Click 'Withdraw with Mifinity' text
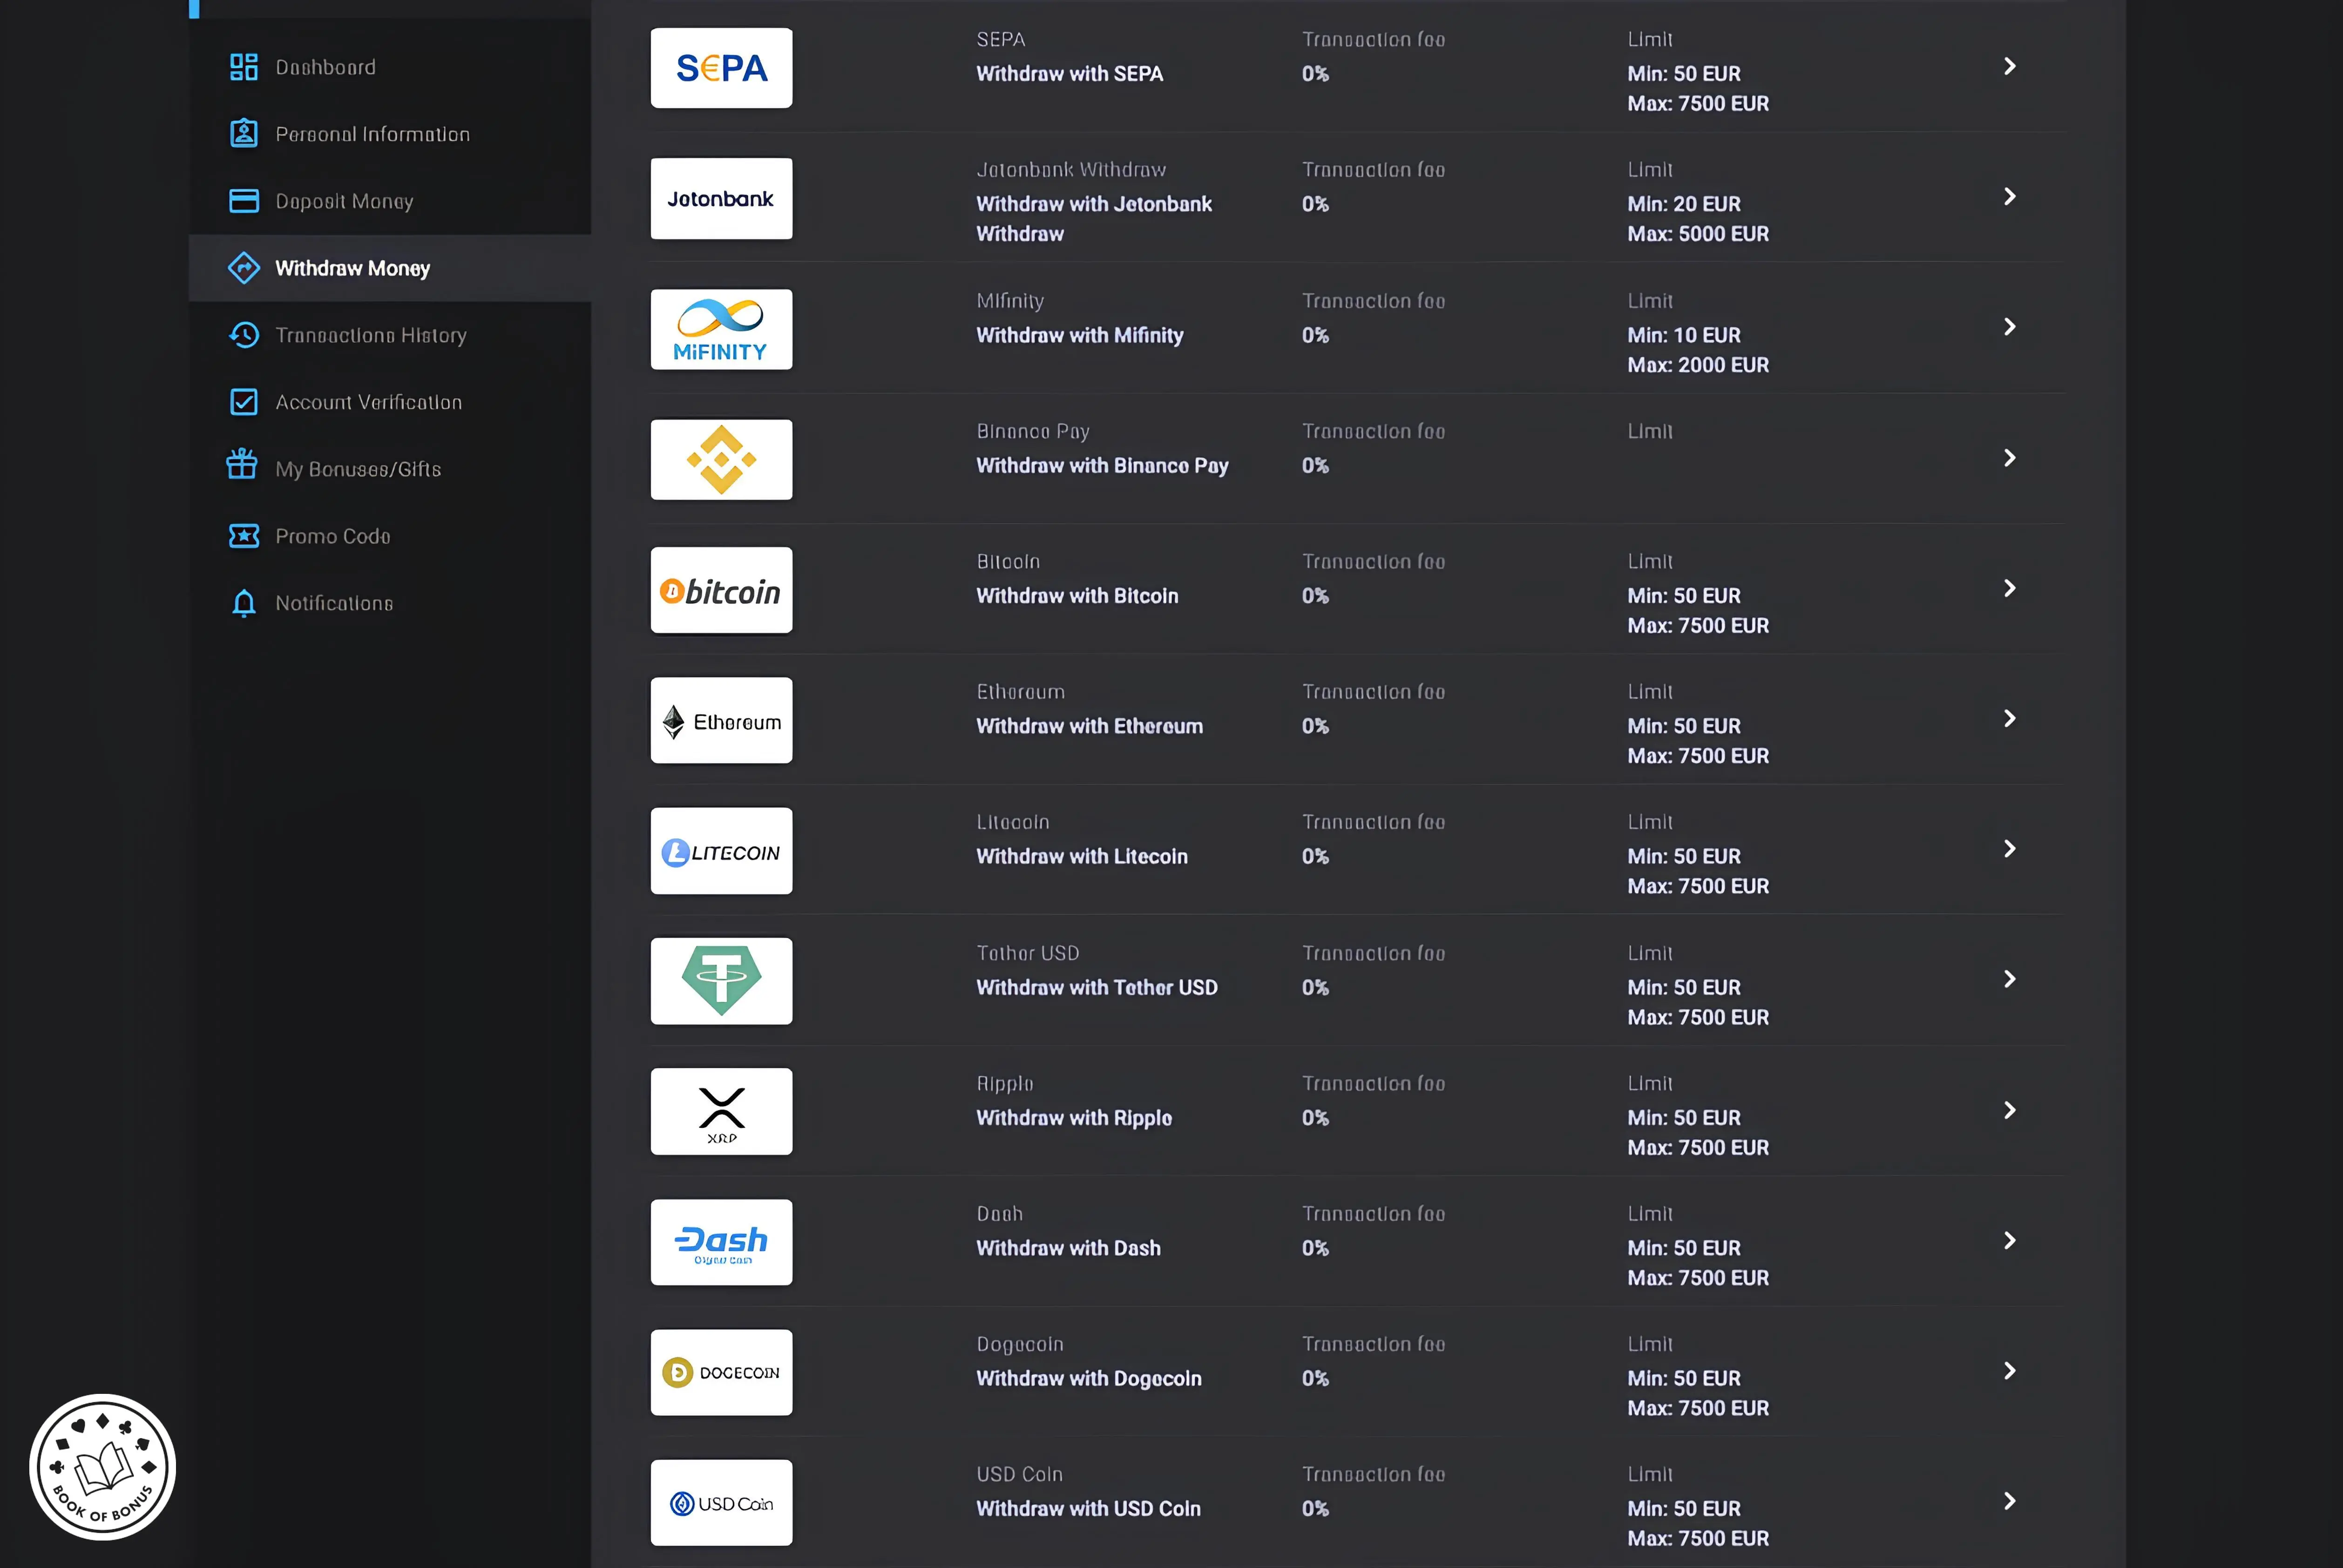Image resolution: width=2343 pixels, height=1568 pixels. tap(1079, 335)
